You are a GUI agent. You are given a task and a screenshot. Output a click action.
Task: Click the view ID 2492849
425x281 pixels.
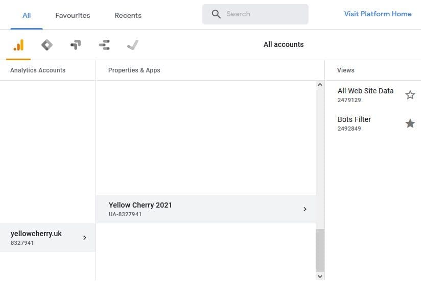tap(349, 129)
